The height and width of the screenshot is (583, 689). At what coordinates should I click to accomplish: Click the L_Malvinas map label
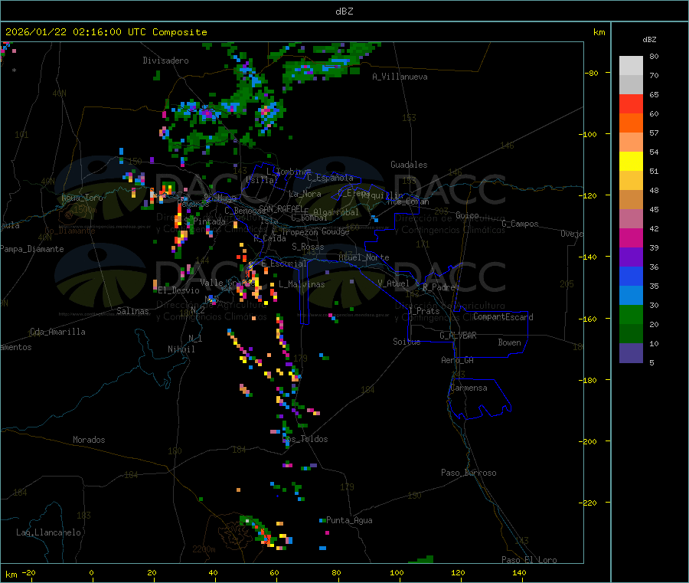point(302,284)
